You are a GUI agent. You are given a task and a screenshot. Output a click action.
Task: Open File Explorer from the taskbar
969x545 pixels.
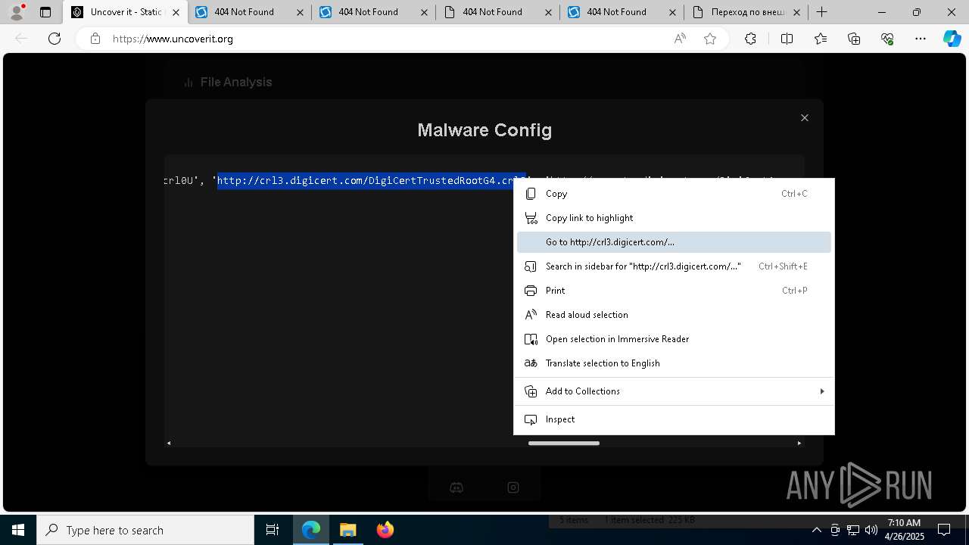348,530
